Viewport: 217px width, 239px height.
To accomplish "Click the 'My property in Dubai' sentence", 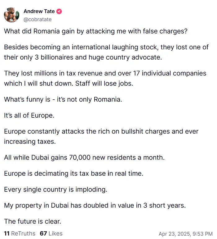I will [95, 205].
